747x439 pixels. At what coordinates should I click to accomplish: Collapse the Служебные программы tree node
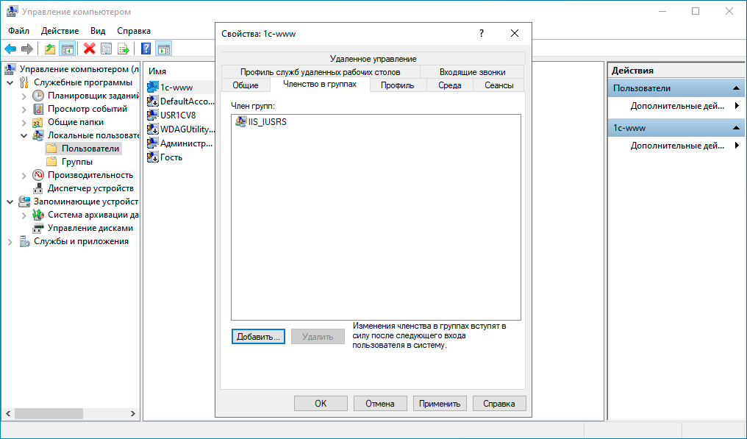pyautogui.click(x=10, y=83)
